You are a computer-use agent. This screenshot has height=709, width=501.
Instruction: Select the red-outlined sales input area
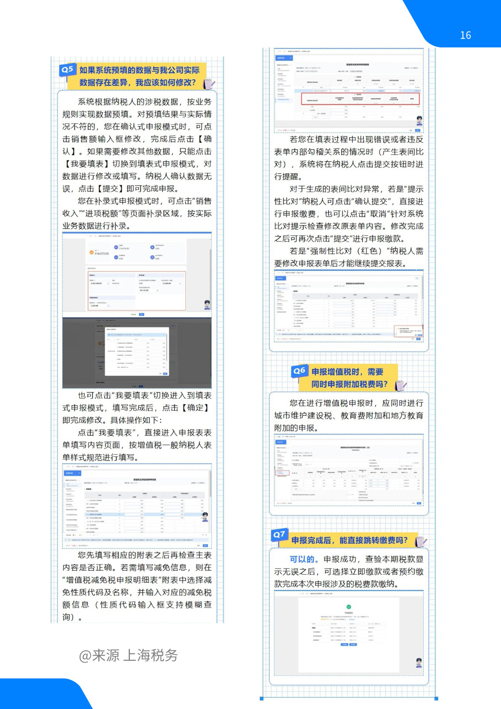click(137, 291)
